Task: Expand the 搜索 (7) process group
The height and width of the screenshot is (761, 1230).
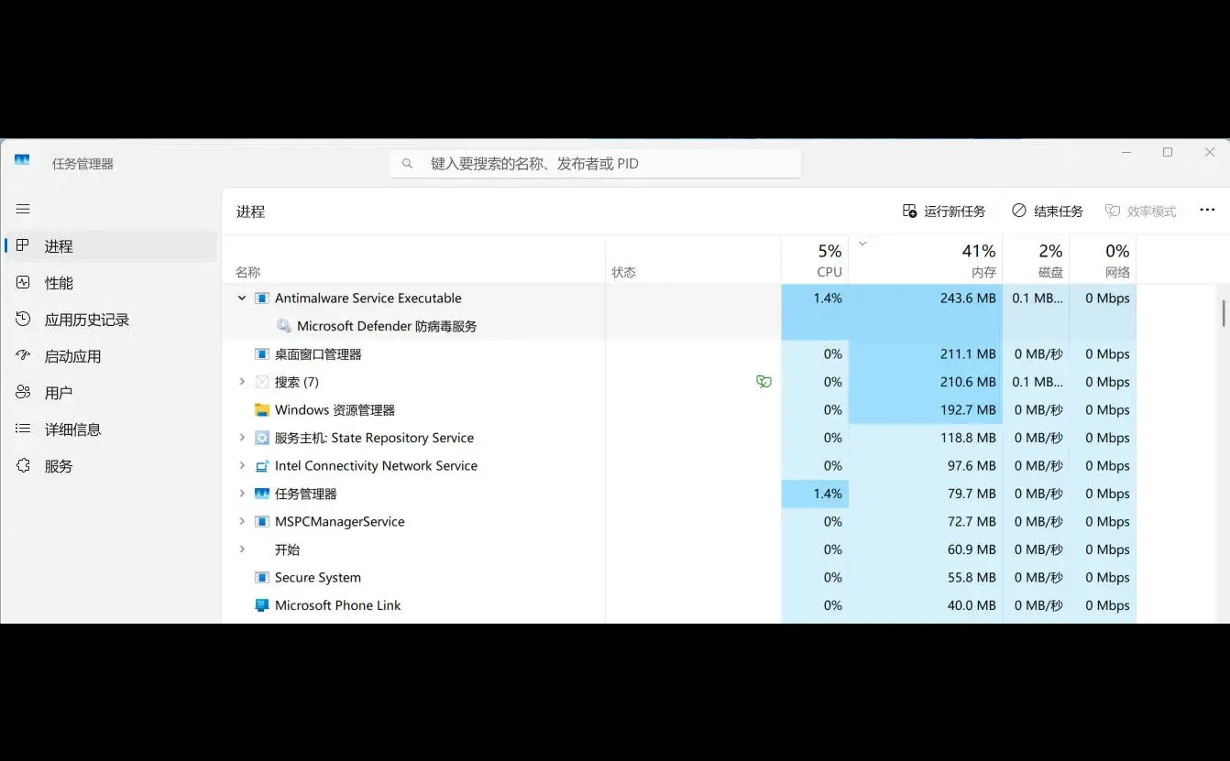Action: coord(241,382)
